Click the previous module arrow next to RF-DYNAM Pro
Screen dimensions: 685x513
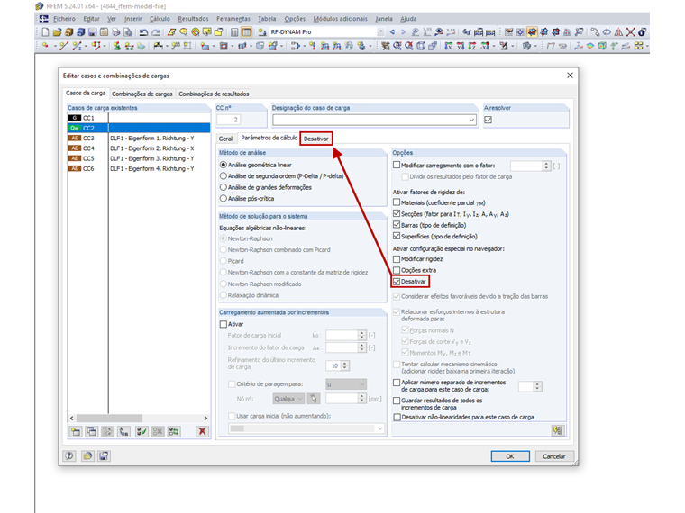[x=392, y=31]
